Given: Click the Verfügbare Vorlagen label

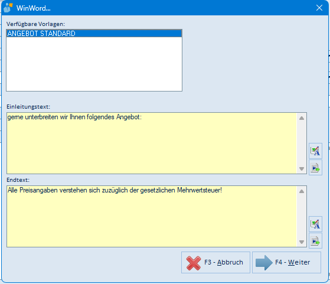Looking at the screenshot, I should [x=35, y=24].
